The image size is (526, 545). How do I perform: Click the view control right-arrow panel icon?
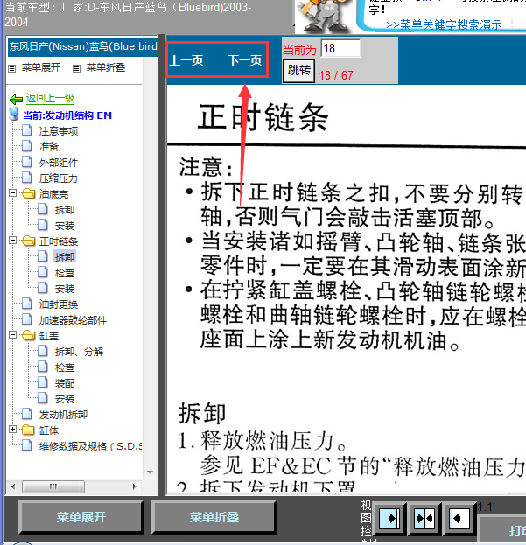coord(389,518)
